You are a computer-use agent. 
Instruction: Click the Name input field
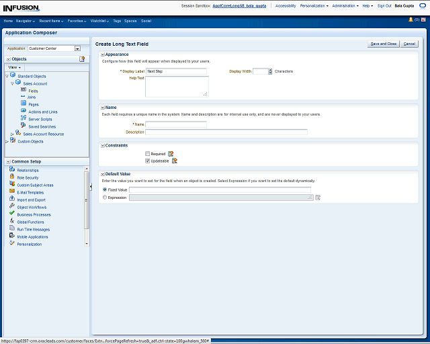pos(176,124)
